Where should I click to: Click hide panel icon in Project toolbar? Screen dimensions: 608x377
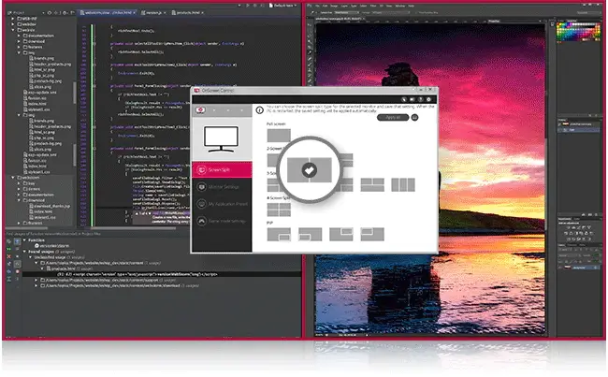(72, 13)
